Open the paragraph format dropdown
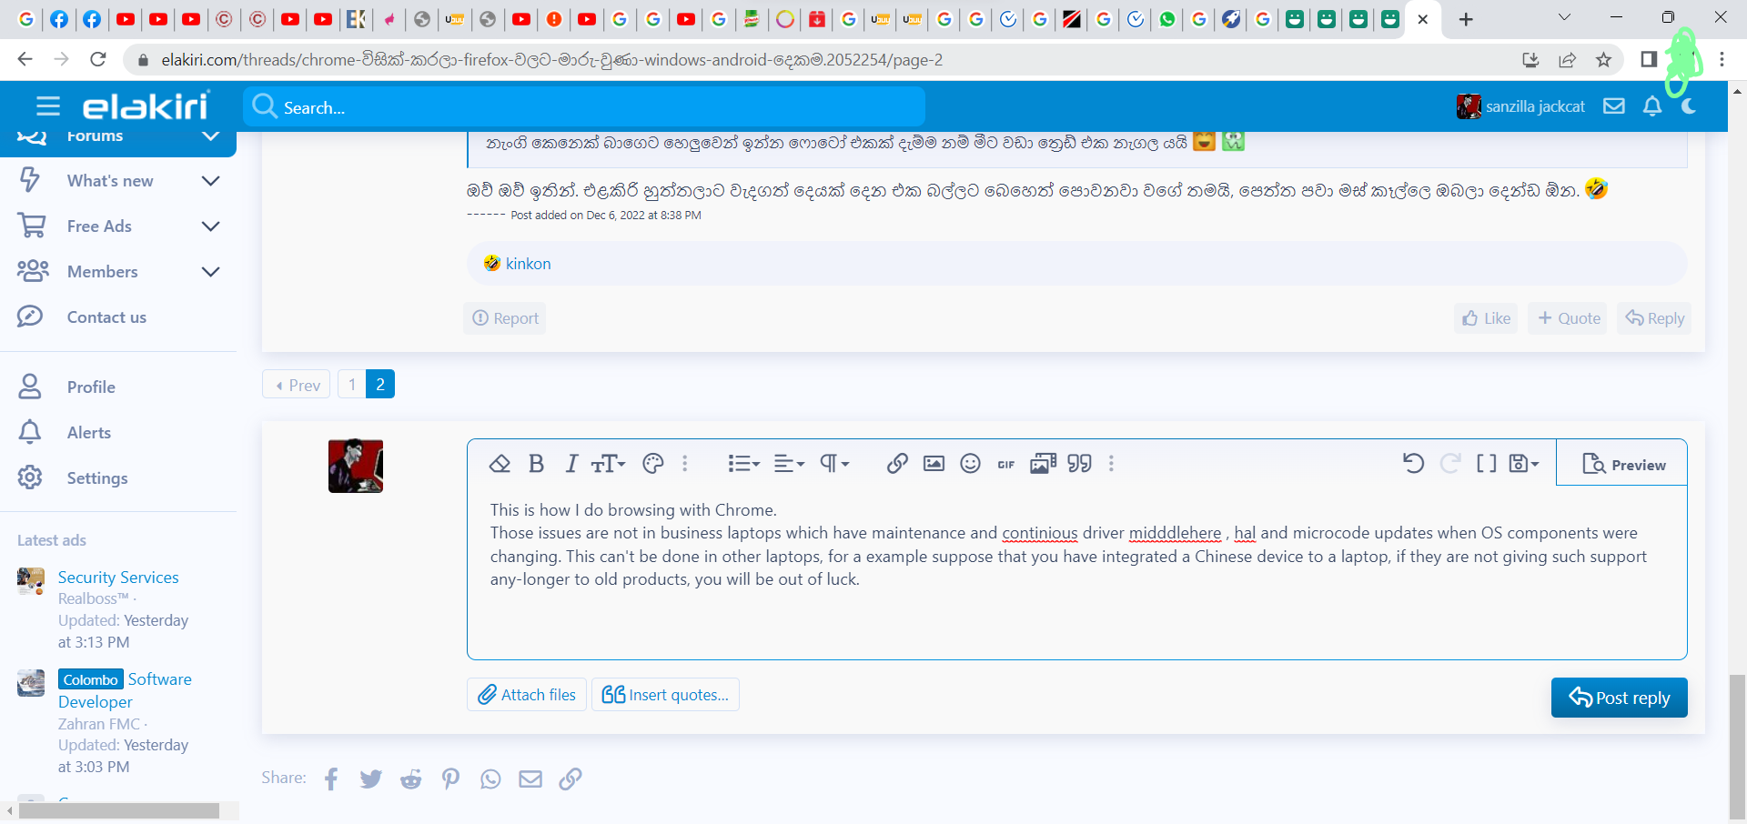This screenshot has width=1747, height=824. click(x=834, y=464)
